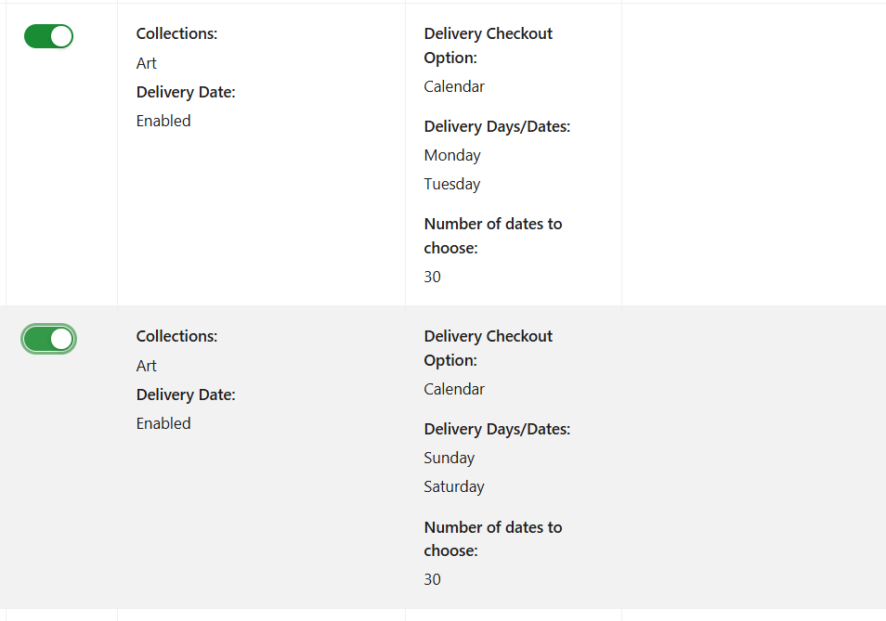This screenshot has height=621, width=886.
Task: Click 'Art' collection in the Monday/Tuesday row
Action: tap(147, 63)
